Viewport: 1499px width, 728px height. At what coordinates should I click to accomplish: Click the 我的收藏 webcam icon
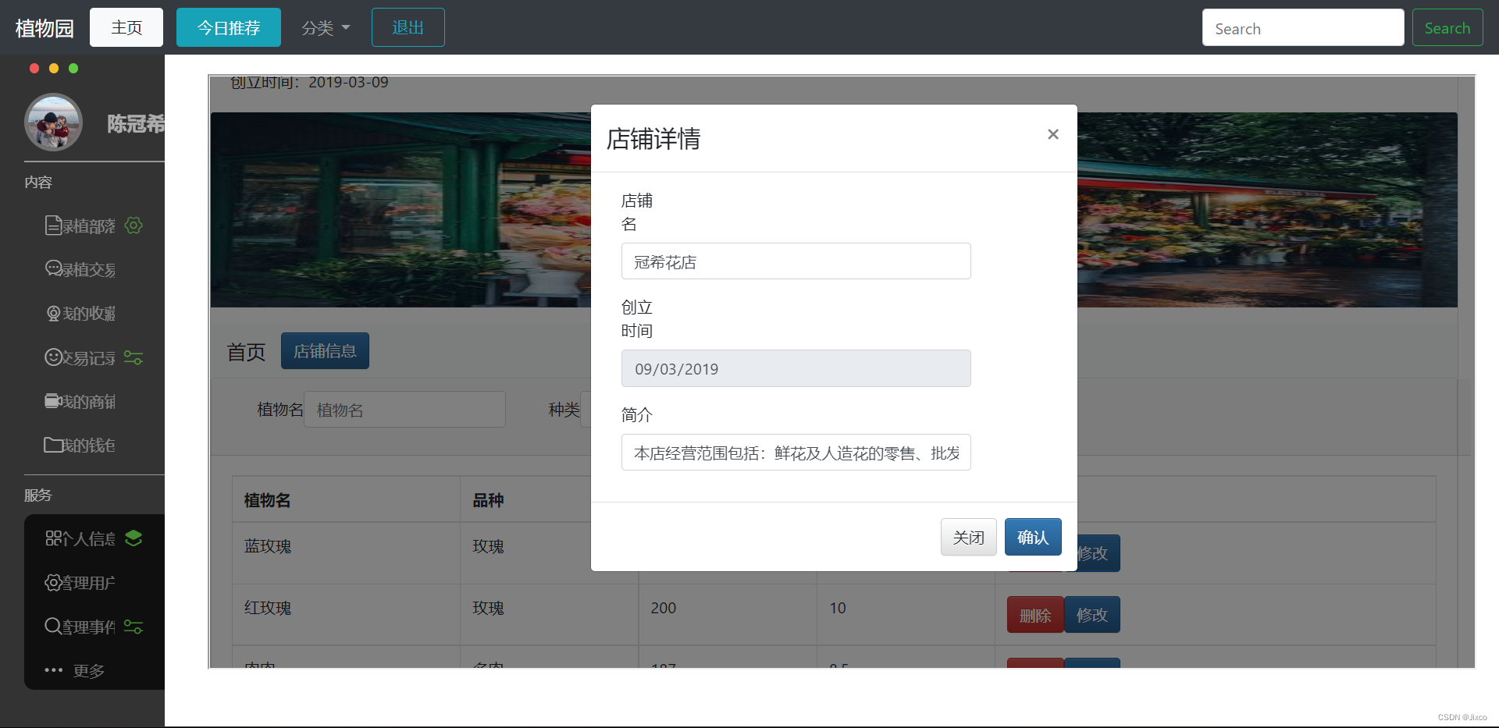point(52,313)
